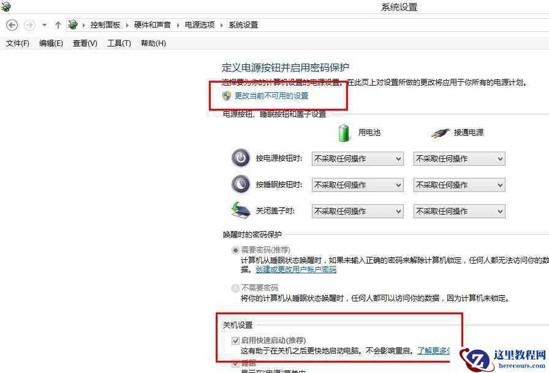Click the 创建或更改用户帐户密码 link
549x373 pixels.
(296, 269)
